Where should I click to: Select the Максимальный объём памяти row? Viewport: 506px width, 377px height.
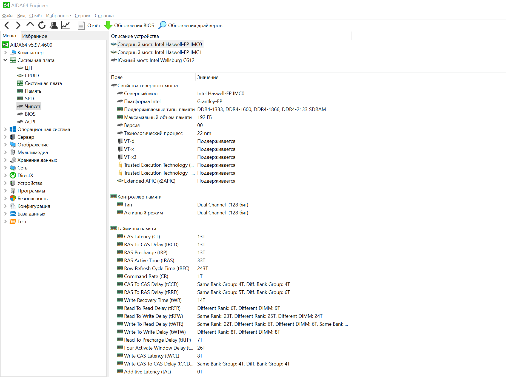[x=230, y=117]
